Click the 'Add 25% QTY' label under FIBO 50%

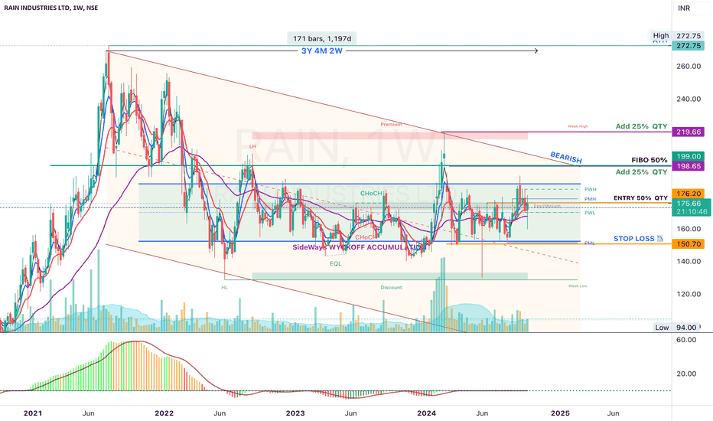pos(641,171)
